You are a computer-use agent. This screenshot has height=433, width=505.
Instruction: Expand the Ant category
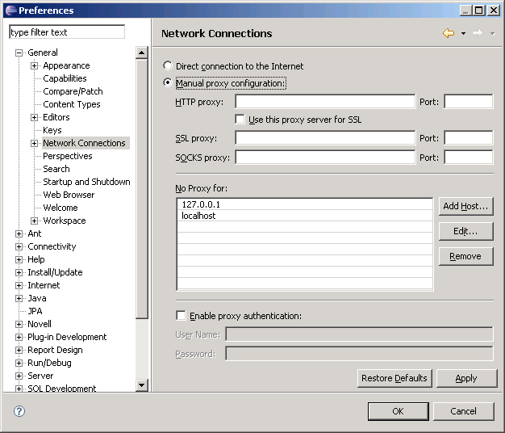coord(19,233)
